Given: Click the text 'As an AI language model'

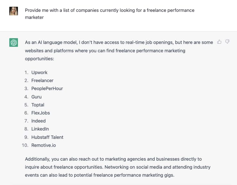Looking at the screenshot, I should click(x=50, y=42).
